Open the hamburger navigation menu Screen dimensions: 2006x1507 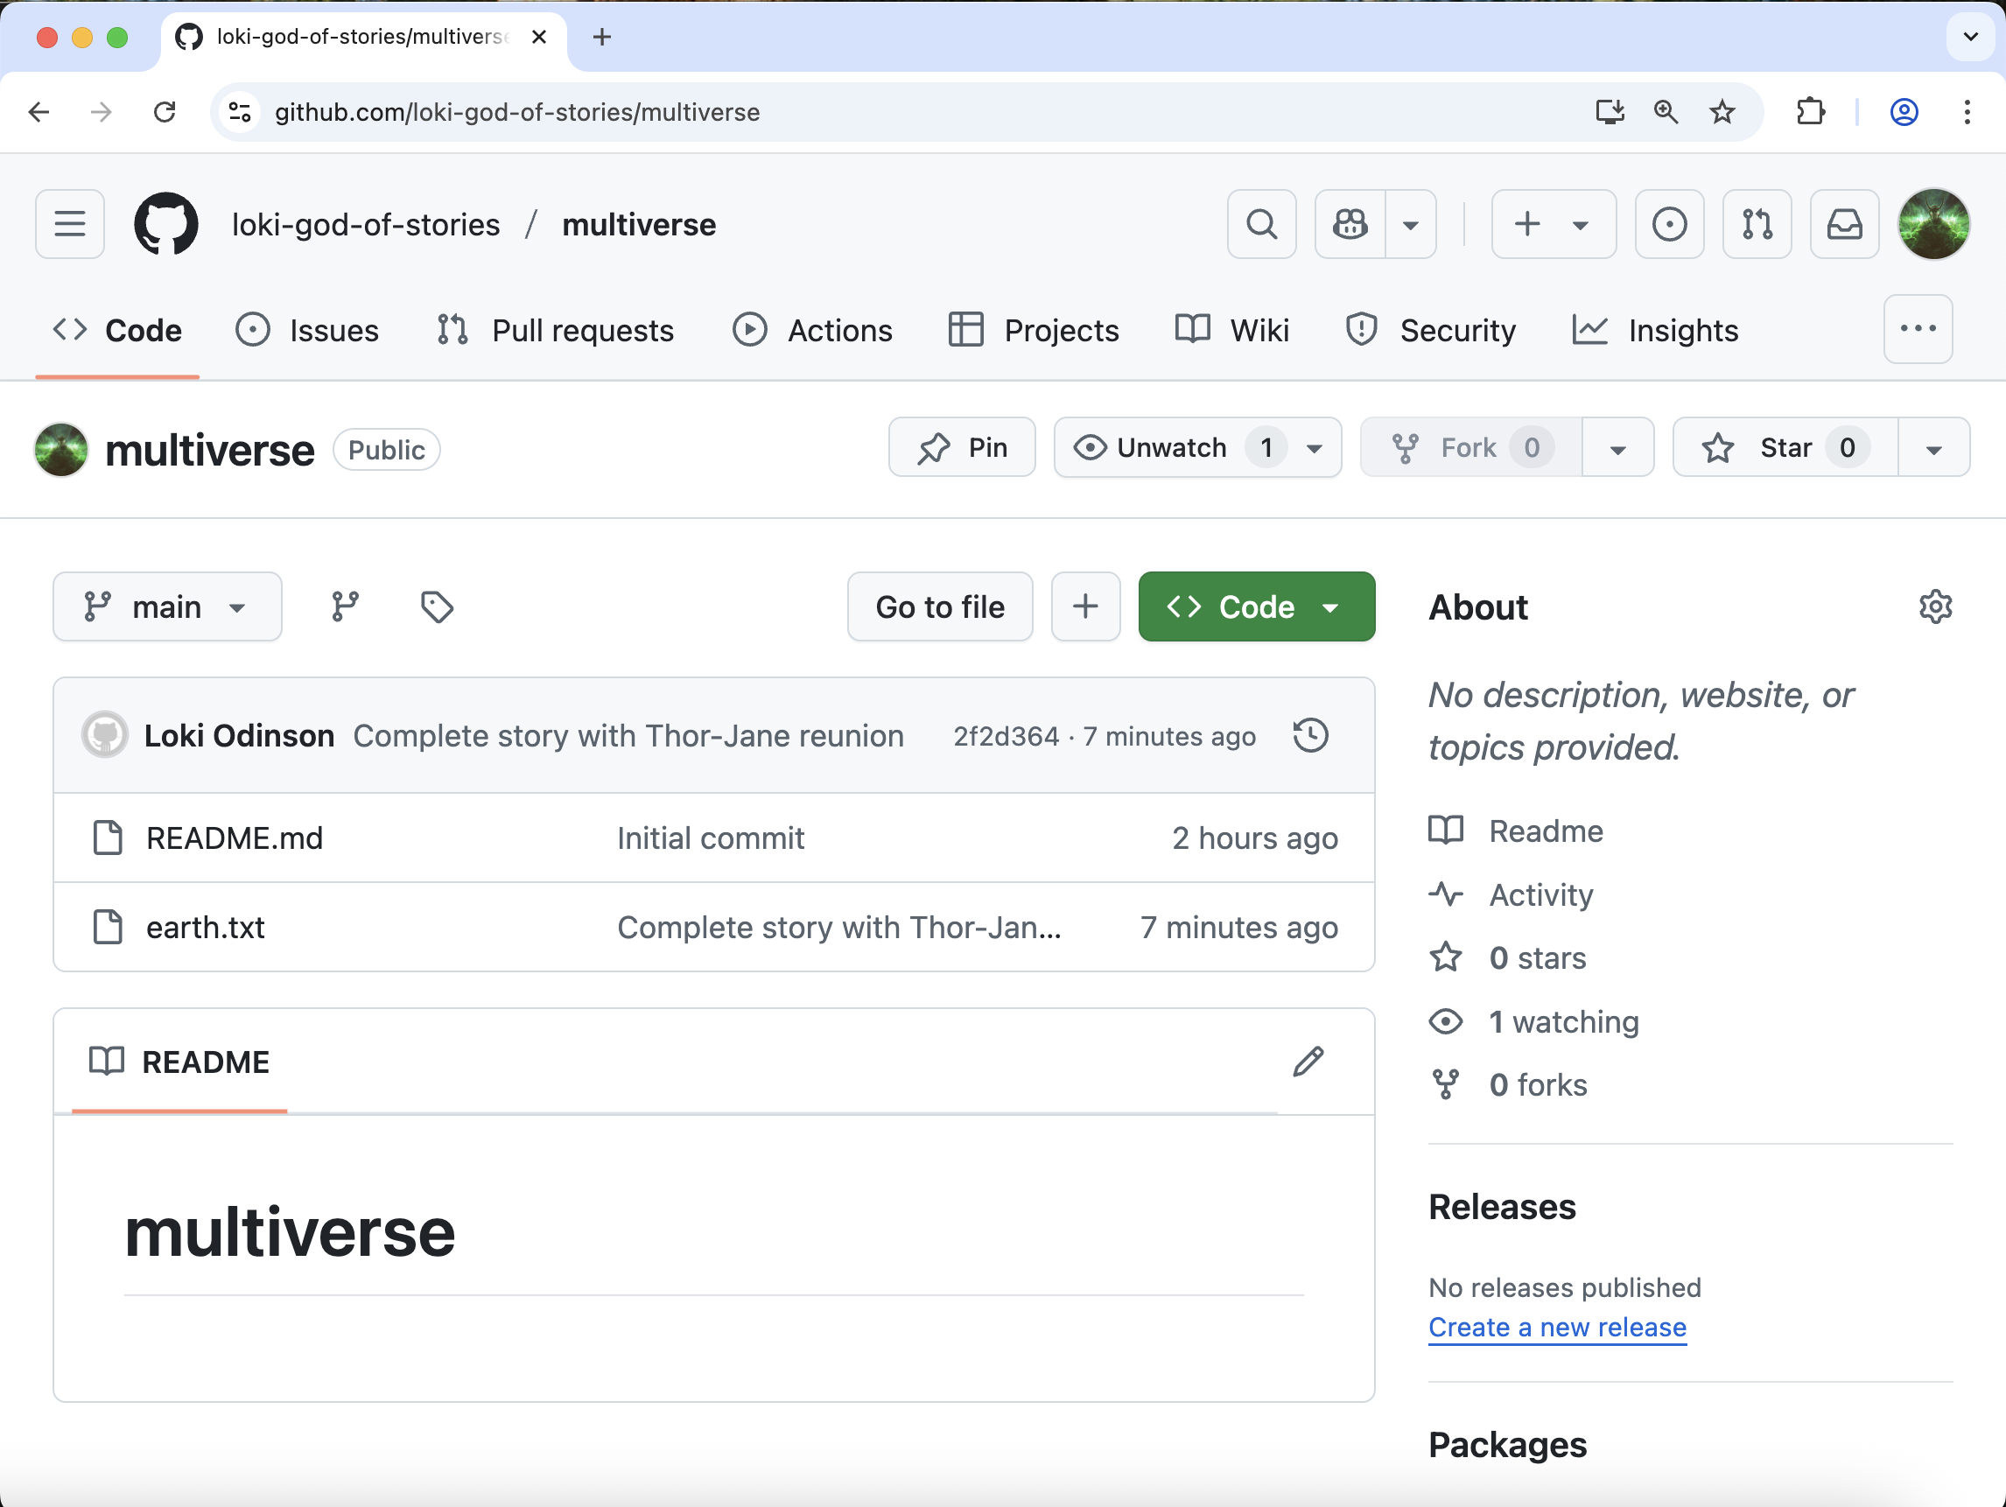pos(70,224)
